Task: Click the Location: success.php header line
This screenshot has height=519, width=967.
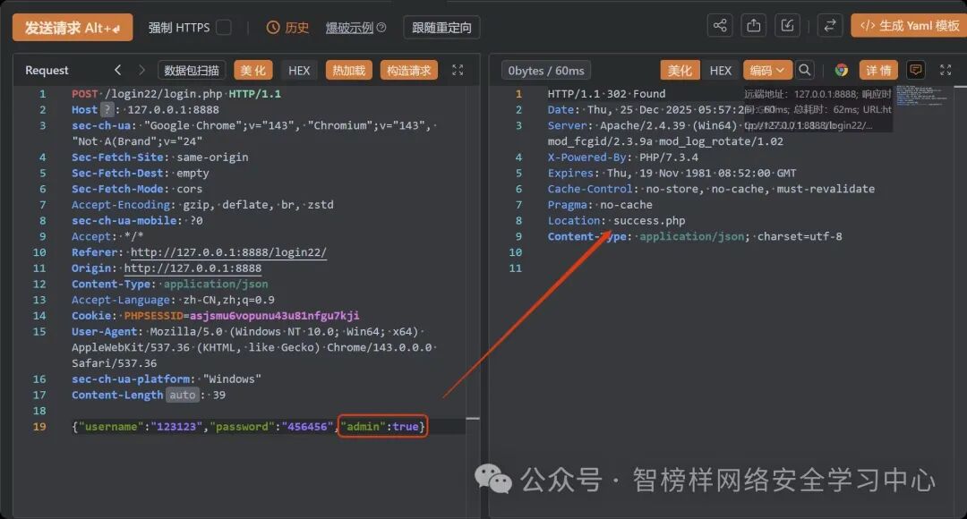Action: (616, 221)
